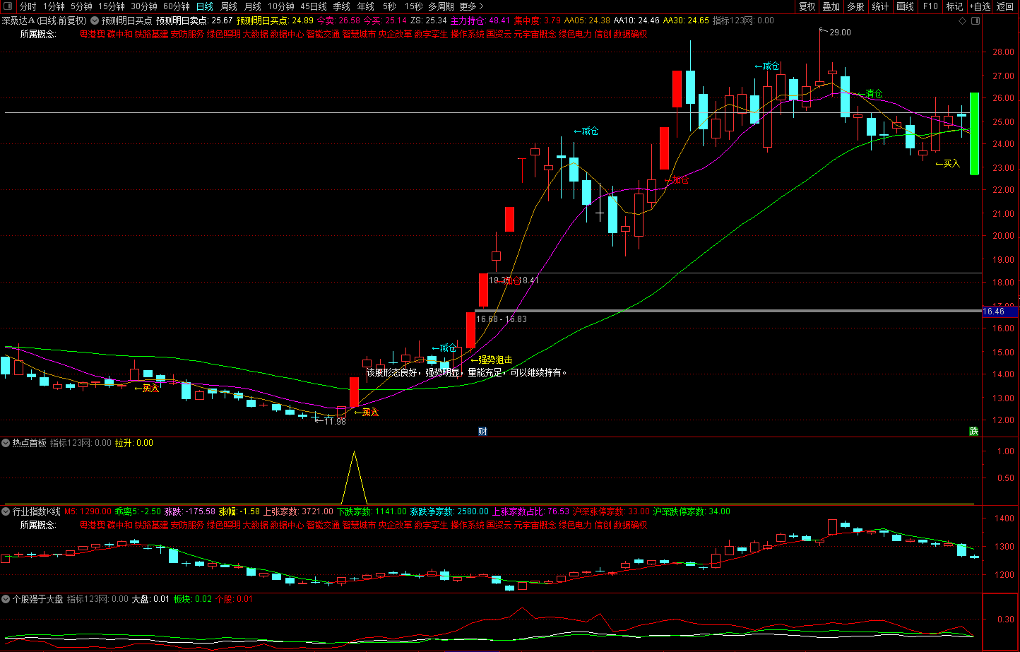Viewport: 1020px width, 652px height.
Task: Open the 个股强于大盘 indicator dropdown arrow
Action: click(6, 599)
